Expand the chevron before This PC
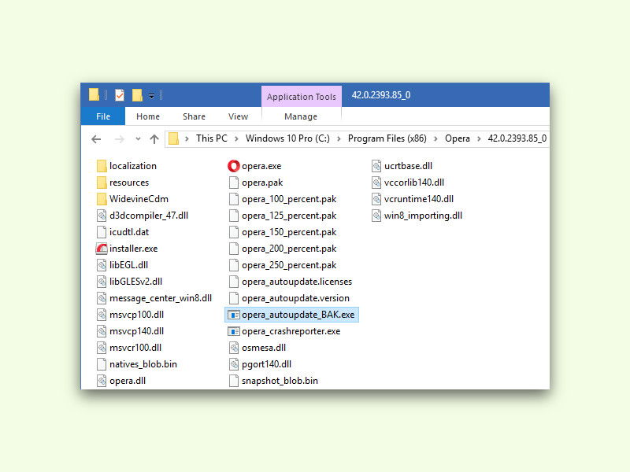This screenshot has height=472, width=630. coord(187,139)
